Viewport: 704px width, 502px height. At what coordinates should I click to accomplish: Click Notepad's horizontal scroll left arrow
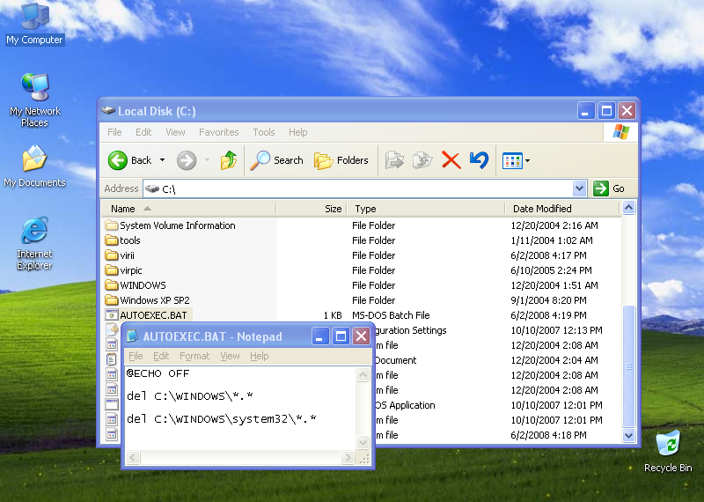[x=133, y=457]
